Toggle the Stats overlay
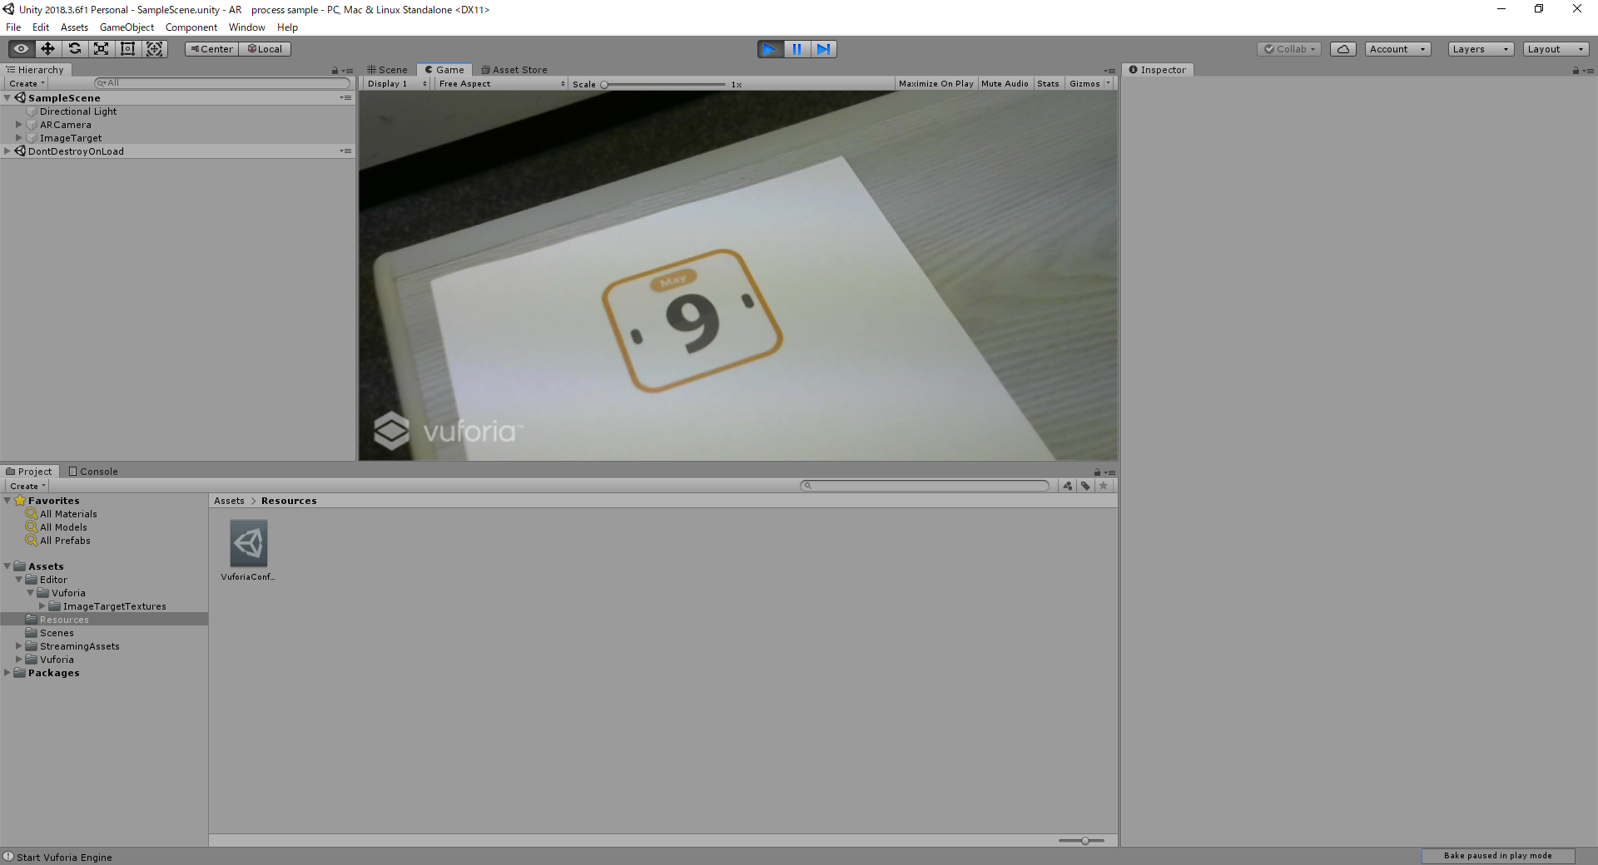The height and width of the screenshot is (865, 1598). pos(1048,84)
